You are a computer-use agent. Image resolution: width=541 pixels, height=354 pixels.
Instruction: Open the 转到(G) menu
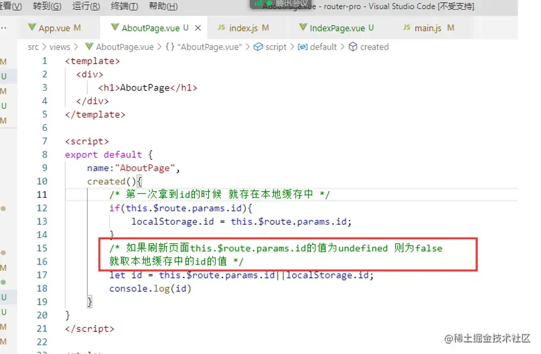coord(47,6)
